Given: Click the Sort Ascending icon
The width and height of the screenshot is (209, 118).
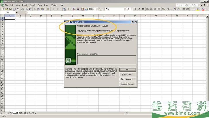Looking at the screenshot, I should 74,9.
